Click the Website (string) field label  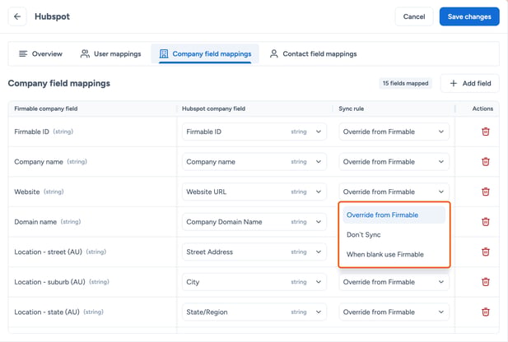[39, 192]
